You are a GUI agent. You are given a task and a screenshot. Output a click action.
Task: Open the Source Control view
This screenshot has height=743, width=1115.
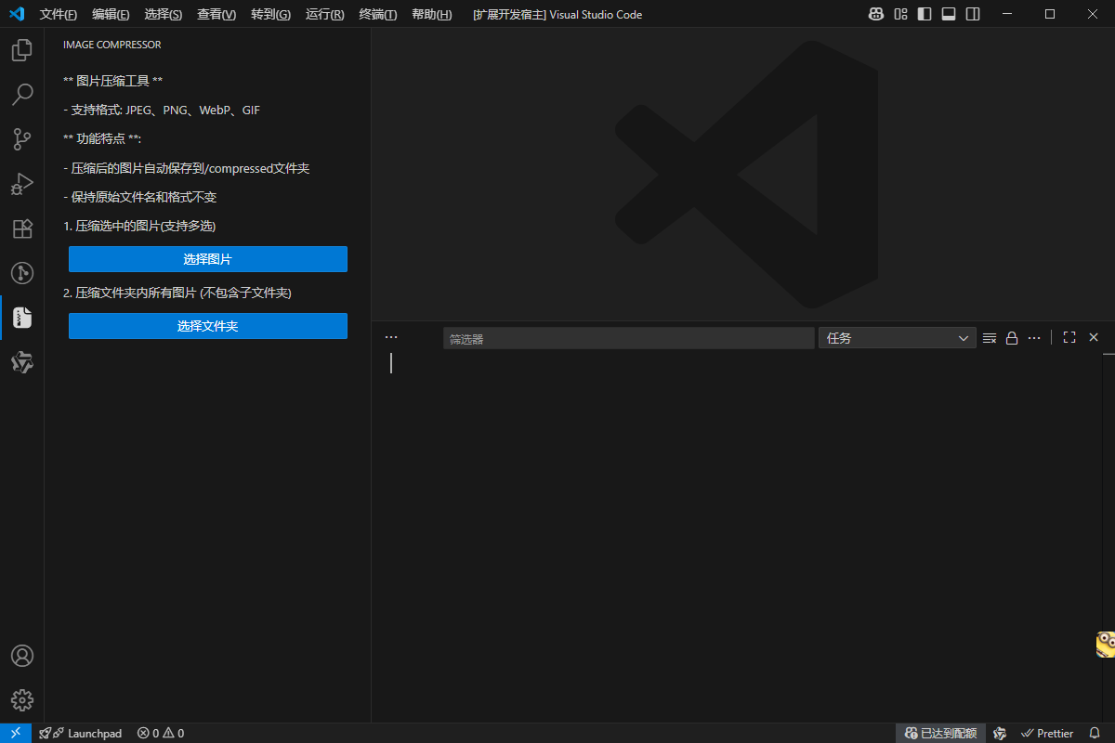click(x=22, y=139)
